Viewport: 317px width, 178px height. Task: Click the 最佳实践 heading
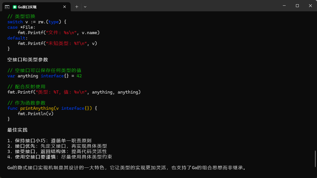click(x=17, y=130)
